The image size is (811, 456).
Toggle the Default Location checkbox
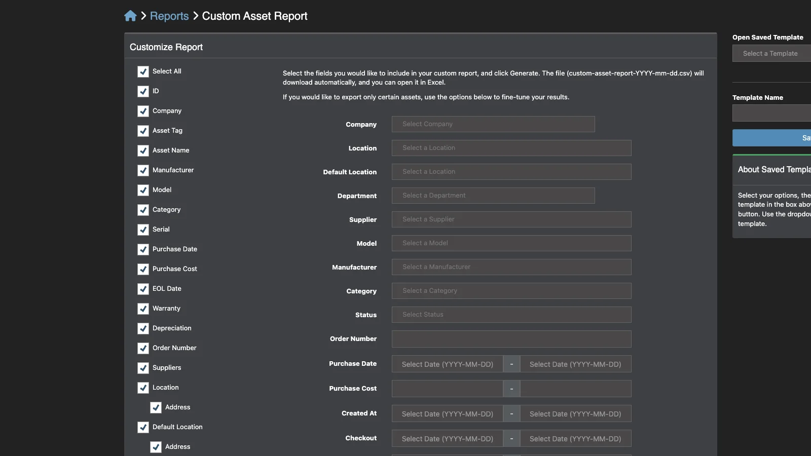[143, 427]
